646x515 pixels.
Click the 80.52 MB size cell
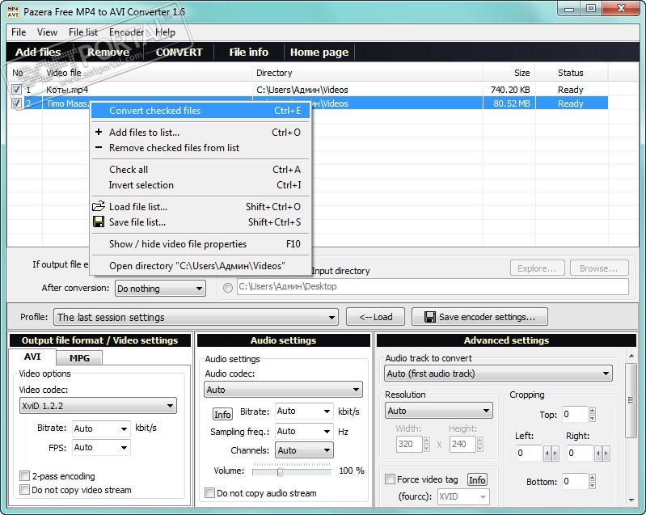coord(509,103)
